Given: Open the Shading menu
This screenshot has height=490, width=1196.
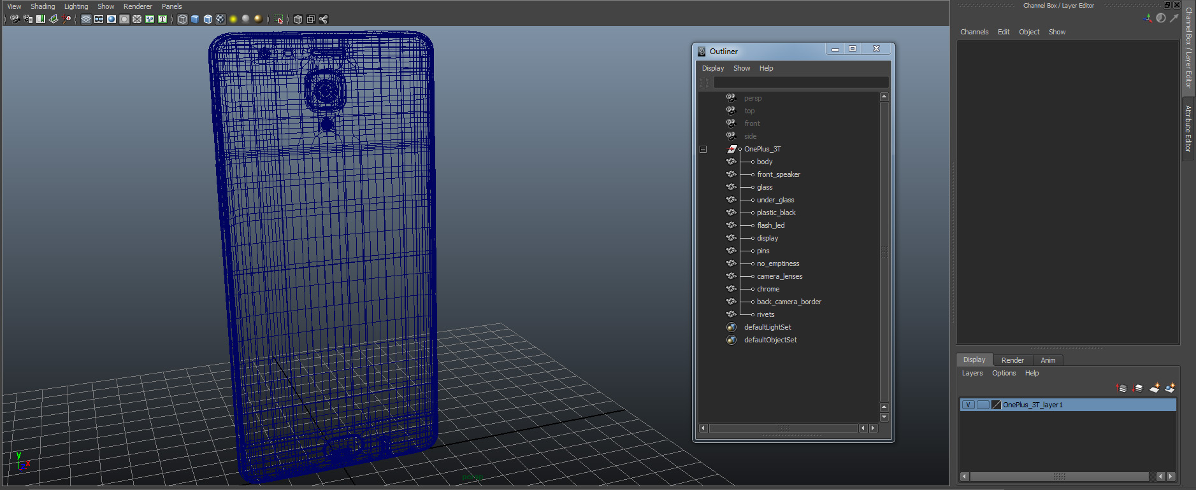Looking at the screenshot, I should click(x=43, y=6).
